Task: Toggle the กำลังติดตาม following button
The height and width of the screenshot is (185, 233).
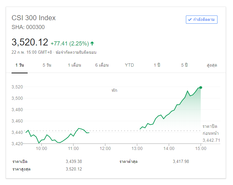Action: (x=202, y=20)
